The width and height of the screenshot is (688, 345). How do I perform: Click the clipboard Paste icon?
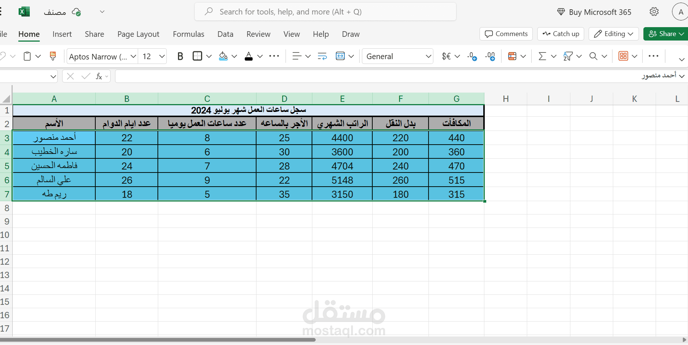point(27,56)
